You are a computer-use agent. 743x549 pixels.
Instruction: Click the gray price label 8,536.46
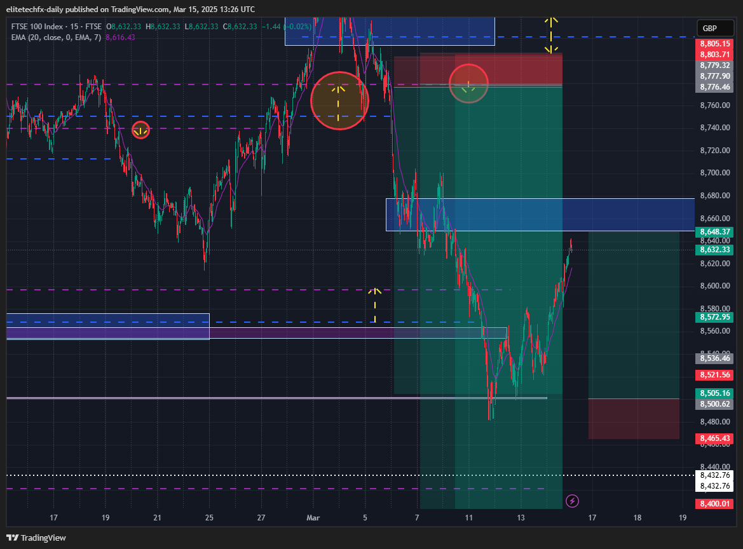tap(714, 358)
